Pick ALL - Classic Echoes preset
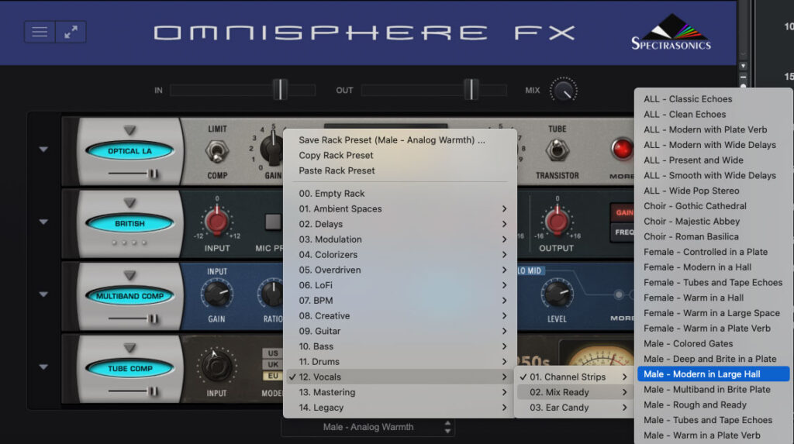Screen dimensions: 794x444 click(x=713, y=99)
